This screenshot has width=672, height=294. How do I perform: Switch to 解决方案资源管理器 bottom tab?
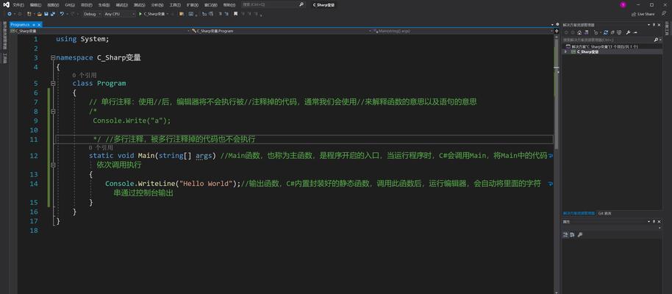point(579,213)
